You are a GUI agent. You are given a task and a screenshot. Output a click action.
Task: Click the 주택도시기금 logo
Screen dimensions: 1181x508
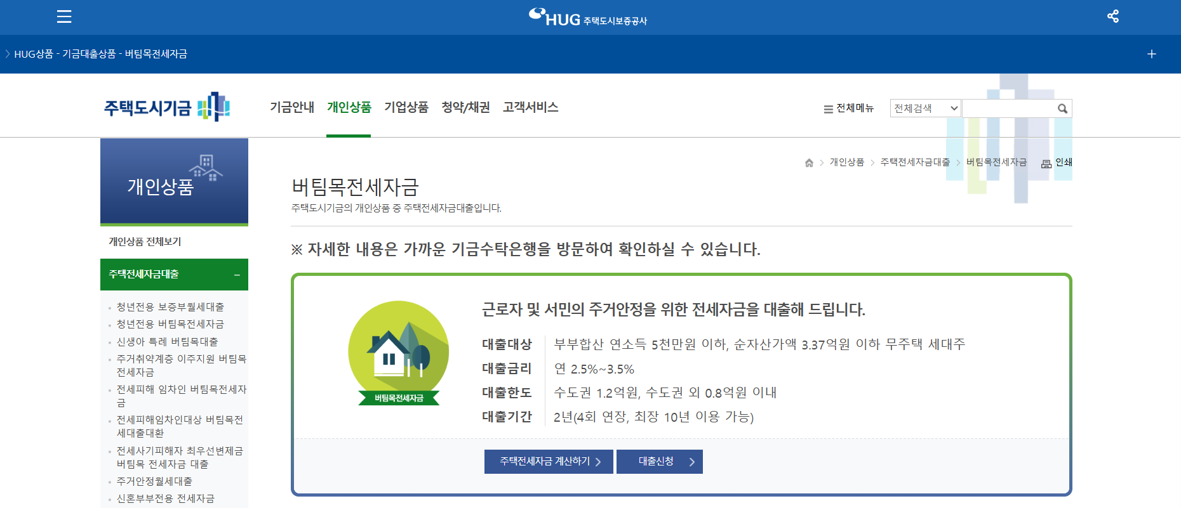tap(167, 107)
